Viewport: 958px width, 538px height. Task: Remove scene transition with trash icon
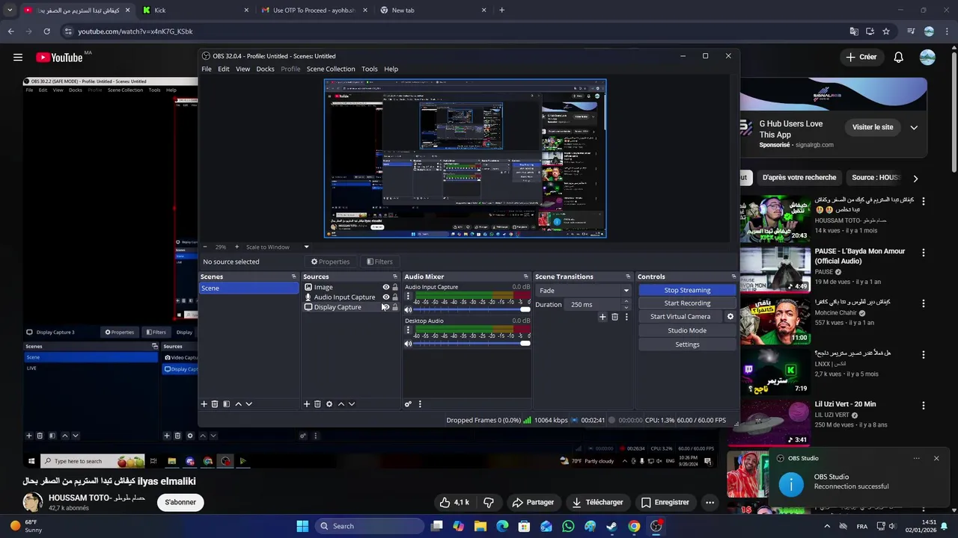(614, 317)
